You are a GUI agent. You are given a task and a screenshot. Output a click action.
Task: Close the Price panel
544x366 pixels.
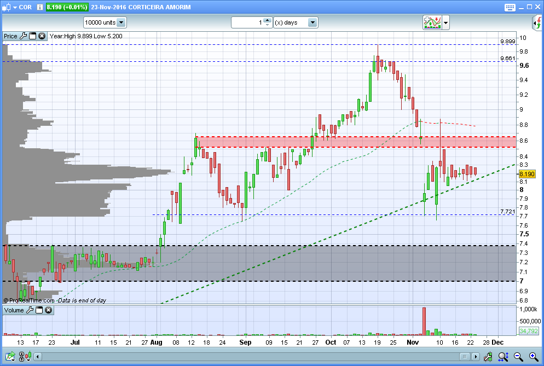pos(42,36)
